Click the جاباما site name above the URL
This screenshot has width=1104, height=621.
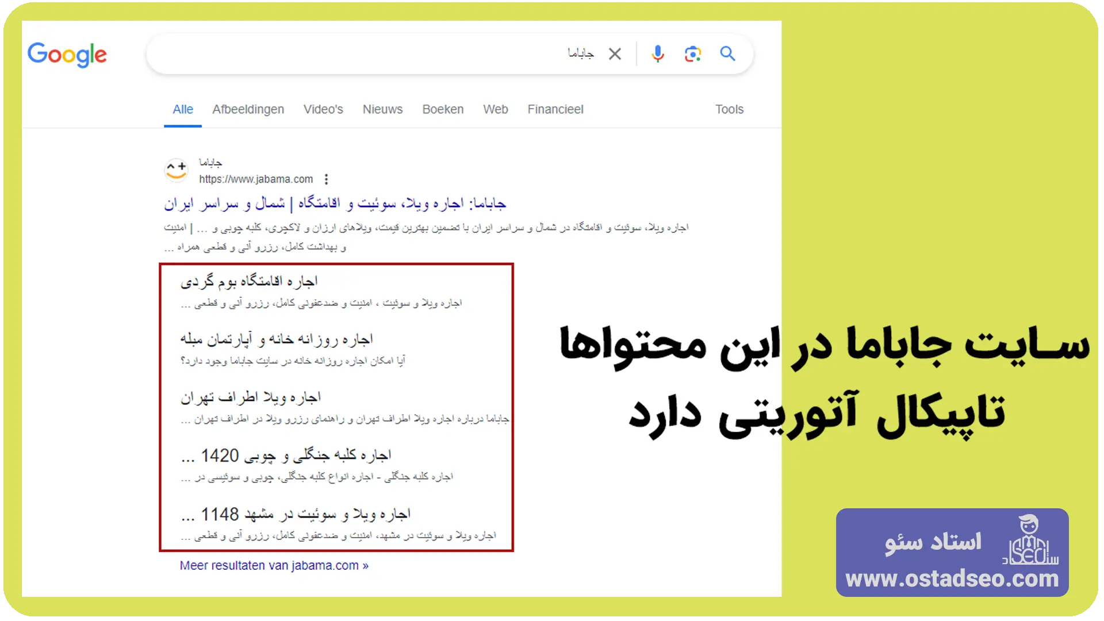210,163
